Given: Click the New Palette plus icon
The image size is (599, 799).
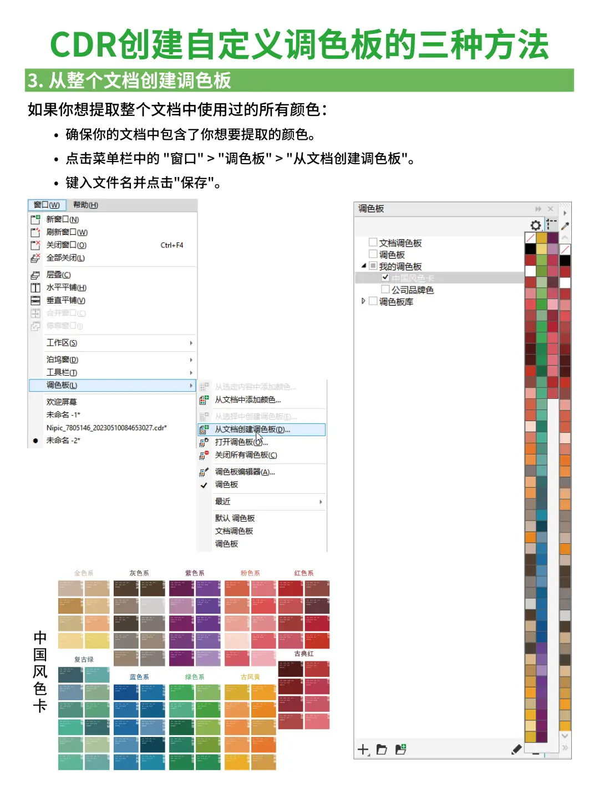Looking at the screenshot, I should 362,750.
